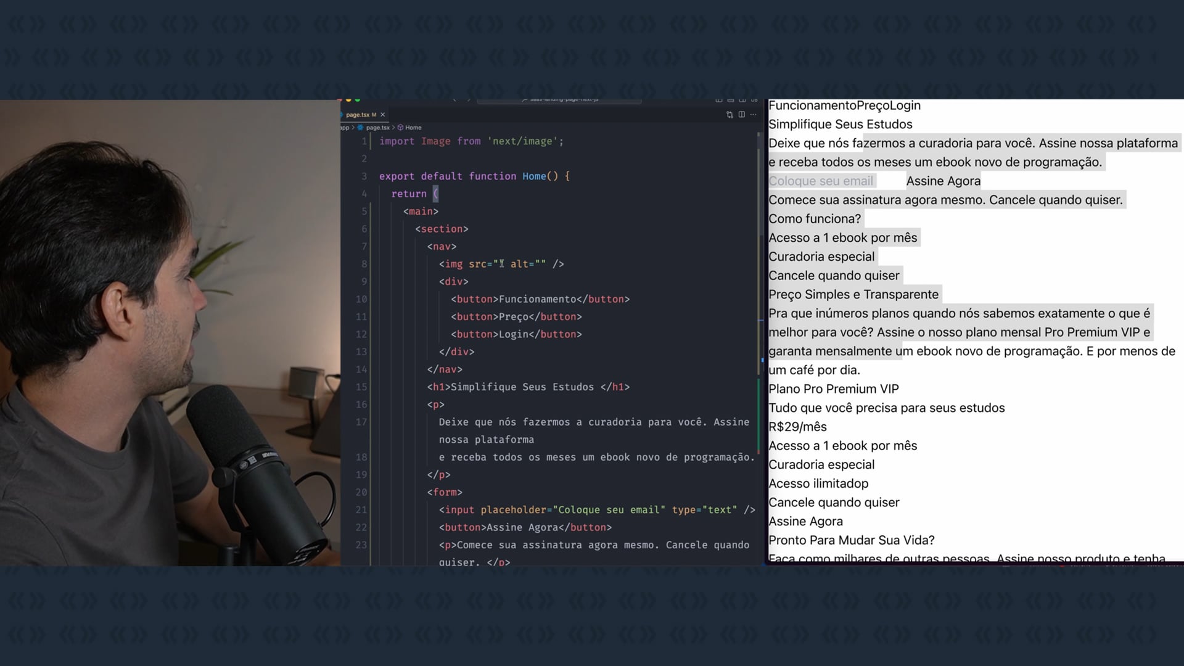
Task: Click the lower 'Assine Agora' plan button
Action: click(x=805, y=522)
